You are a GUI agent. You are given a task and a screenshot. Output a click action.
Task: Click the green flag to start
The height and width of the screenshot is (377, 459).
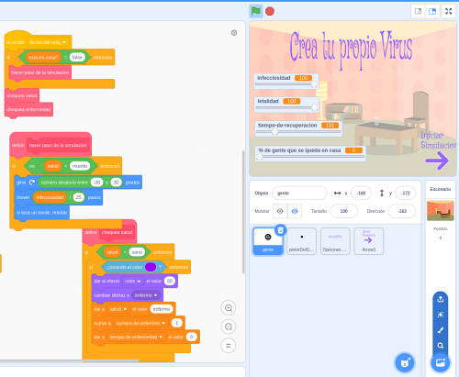point(256,11)
